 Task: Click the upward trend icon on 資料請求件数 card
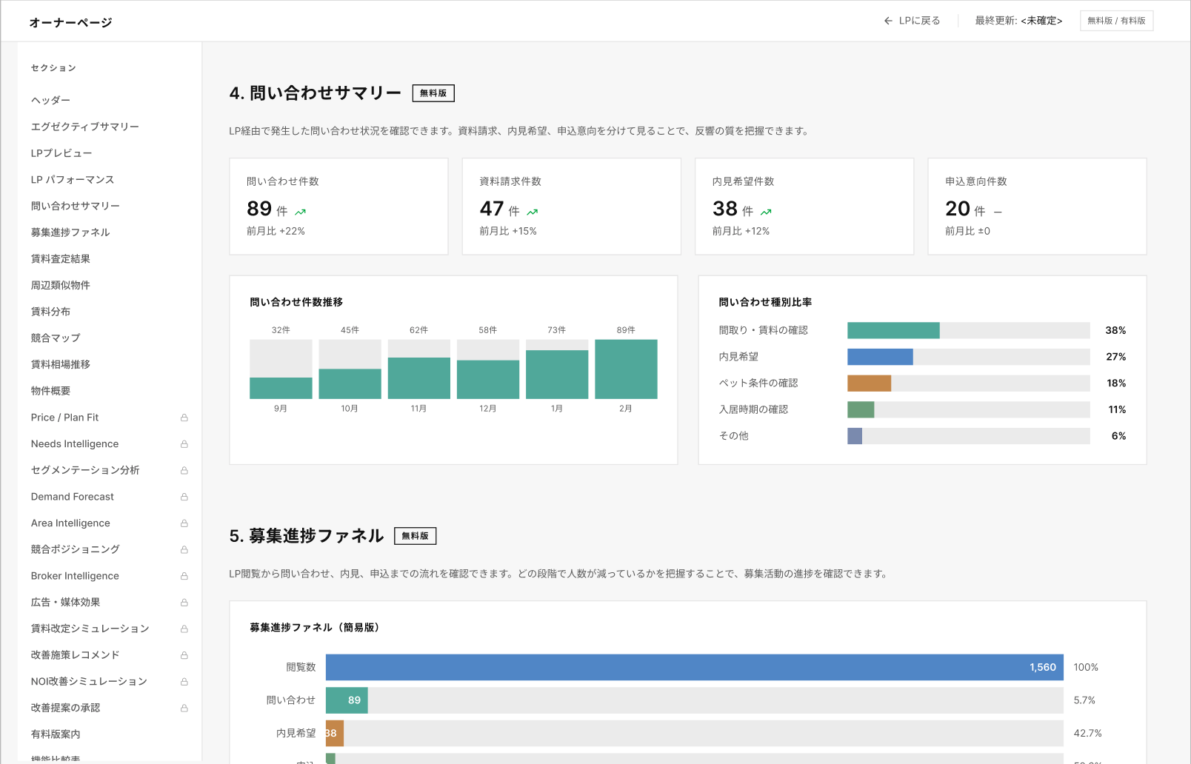(533, 212)
